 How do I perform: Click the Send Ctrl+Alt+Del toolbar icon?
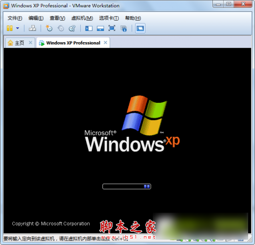point(32,28)
